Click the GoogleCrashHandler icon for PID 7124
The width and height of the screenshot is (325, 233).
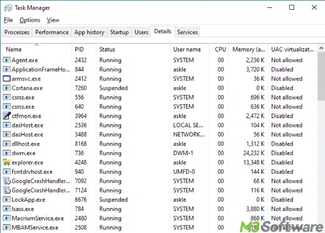tap(6, 190)
